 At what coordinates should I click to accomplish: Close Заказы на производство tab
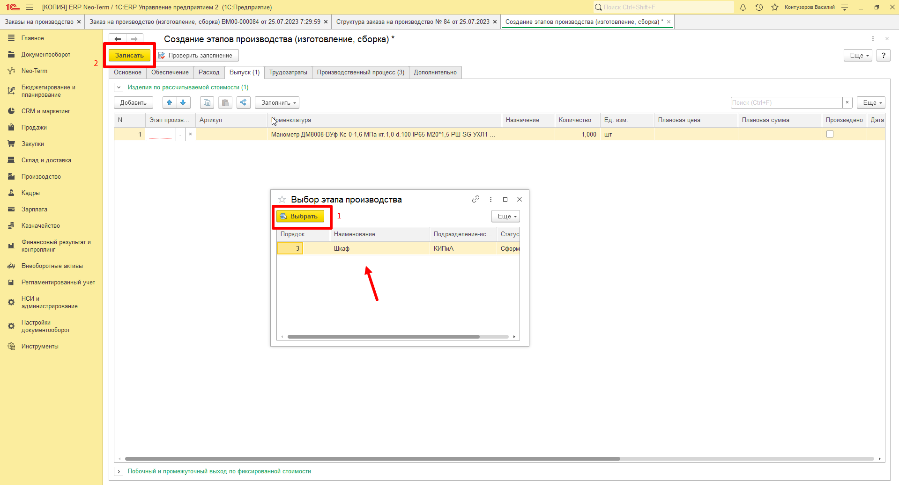tap(79, 22)
